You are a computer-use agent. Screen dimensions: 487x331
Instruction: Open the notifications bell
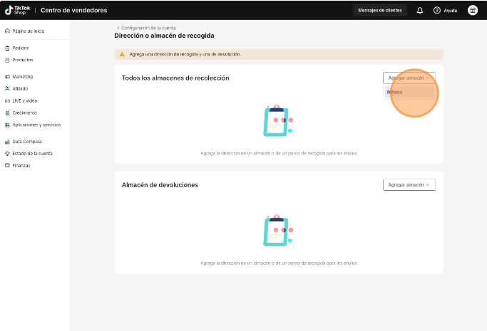(419, 11)
